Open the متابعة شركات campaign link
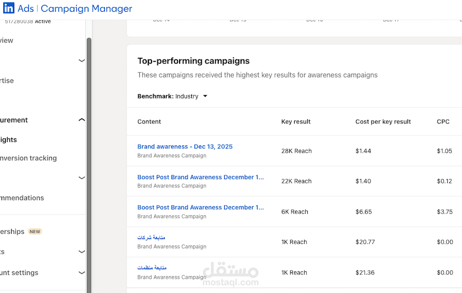The width and height of the screenshot is (462, 293). pos(151,237)
